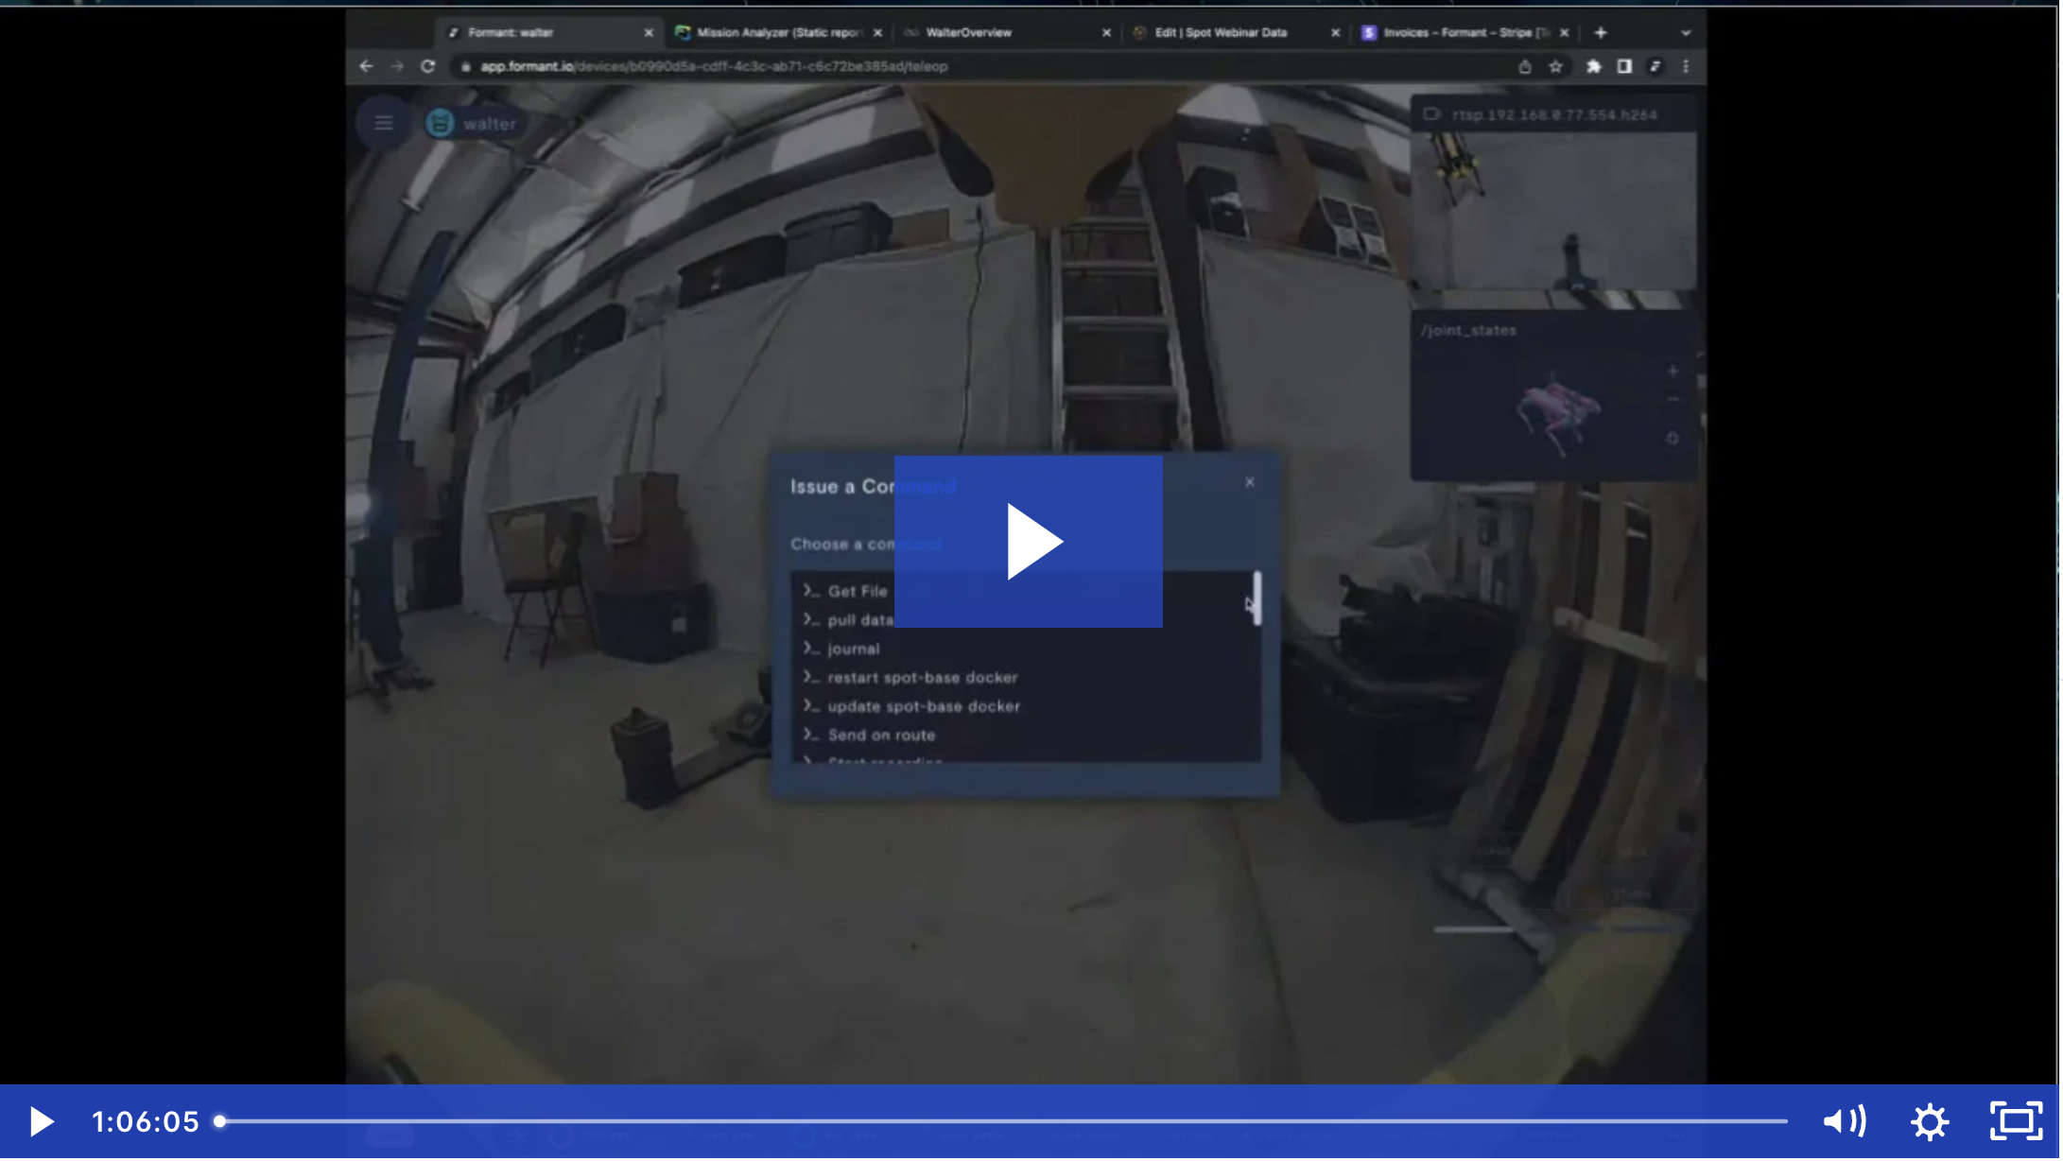Viewport: 2063px width, 1161px height.
Task: Open video player settings gear
Action: 1931,1121
